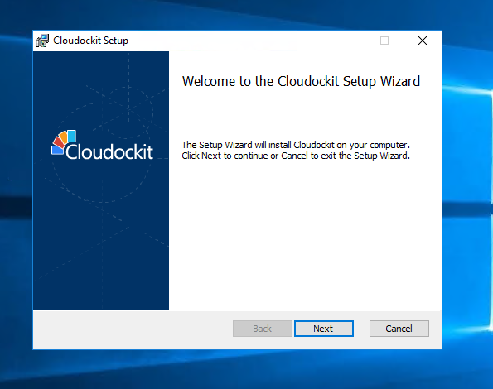Click the Welcome to Cloudockit Setup Wizard heading
493x389 pixels.
[301, 81]
